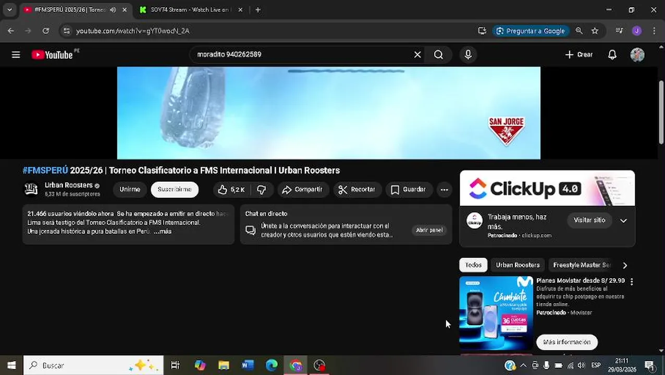665x375 pixels.
Task: Select the Freestyle Master Series chip
Action: 582,265
